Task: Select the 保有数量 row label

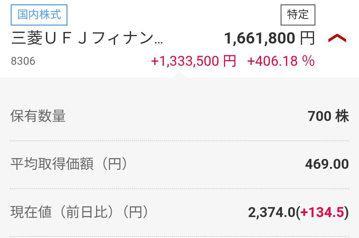Action: pos(38,116)
